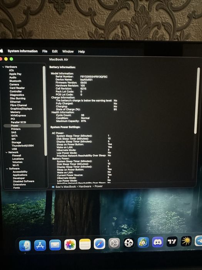Select ATA in the sidebar
Viewport: 202px width, 270px height.
(11, 71)
